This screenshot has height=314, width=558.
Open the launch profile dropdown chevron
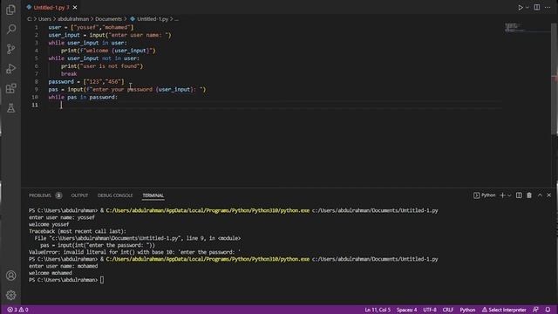[509, 195]
